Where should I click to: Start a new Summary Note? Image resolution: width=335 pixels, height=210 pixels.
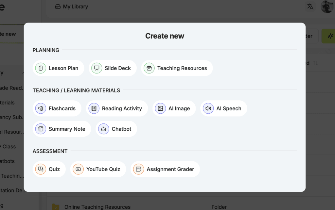pos(62,129)
